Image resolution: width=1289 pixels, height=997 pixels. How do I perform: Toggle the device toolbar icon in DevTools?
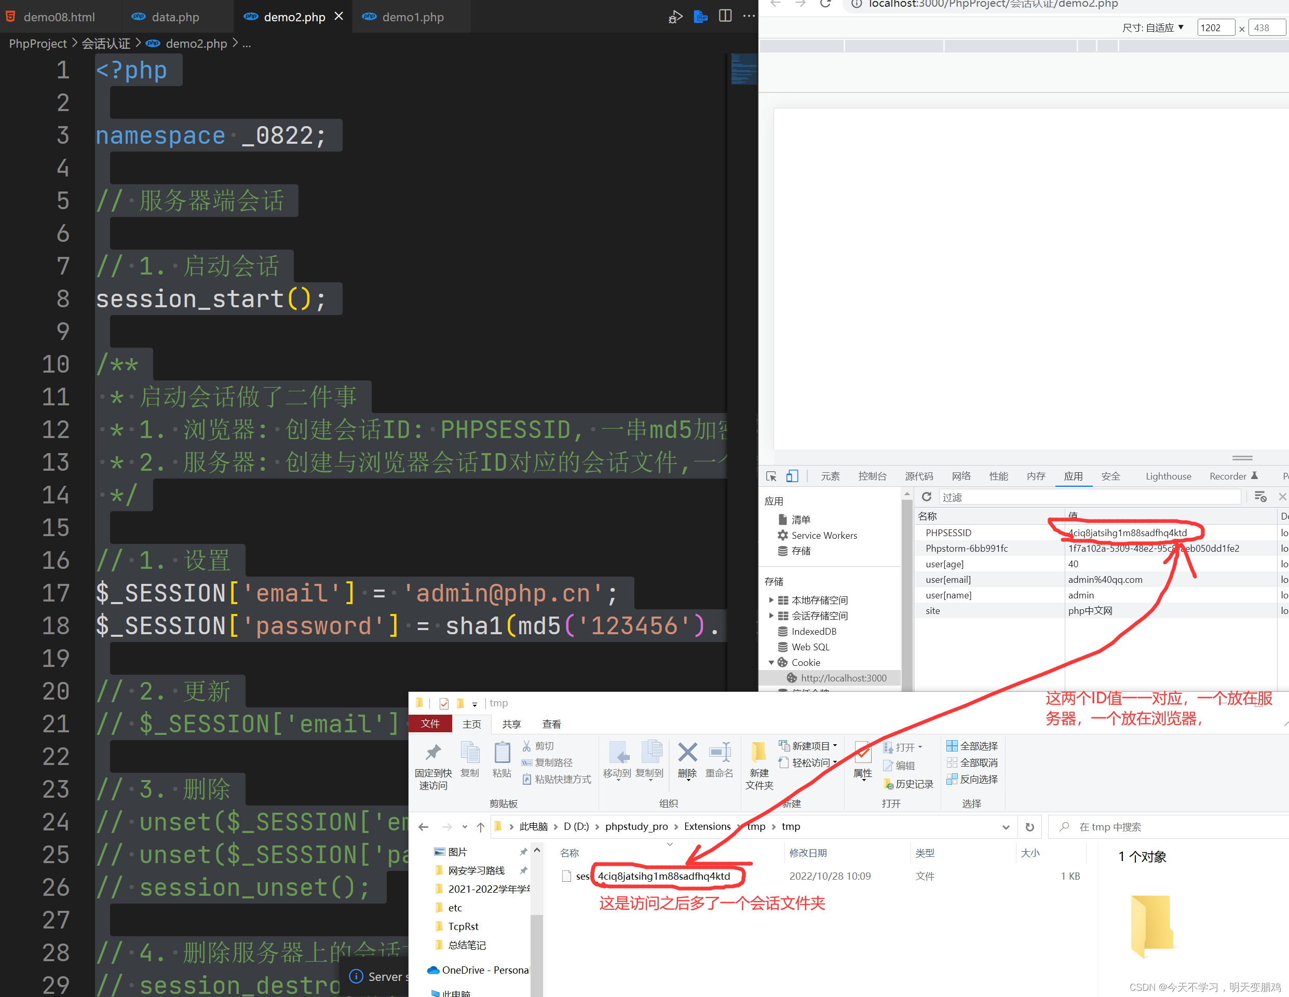point(792,476)
